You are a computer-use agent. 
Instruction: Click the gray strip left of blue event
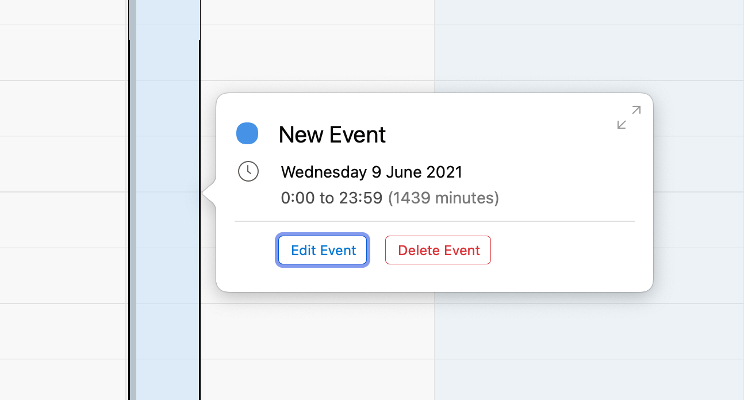click(132, 230)
